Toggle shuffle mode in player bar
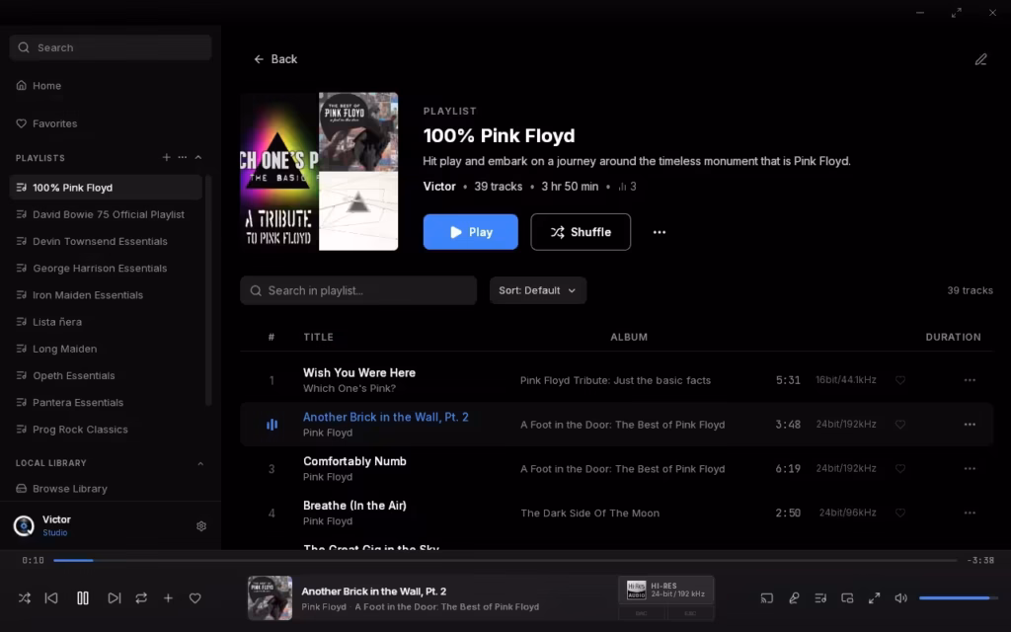Image resolution: width=1011 pixels, height=632 pixels. pos(25,597)
